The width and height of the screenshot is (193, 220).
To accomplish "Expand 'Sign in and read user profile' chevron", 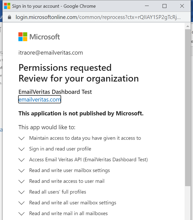I will 21,149.
